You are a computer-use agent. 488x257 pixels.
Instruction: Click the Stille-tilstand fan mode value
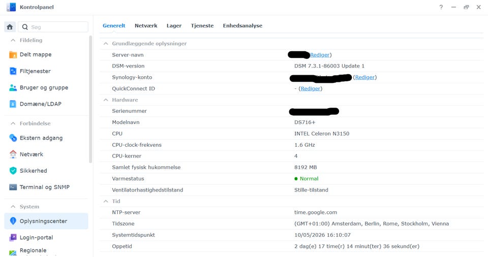click(x=311, y=190)
